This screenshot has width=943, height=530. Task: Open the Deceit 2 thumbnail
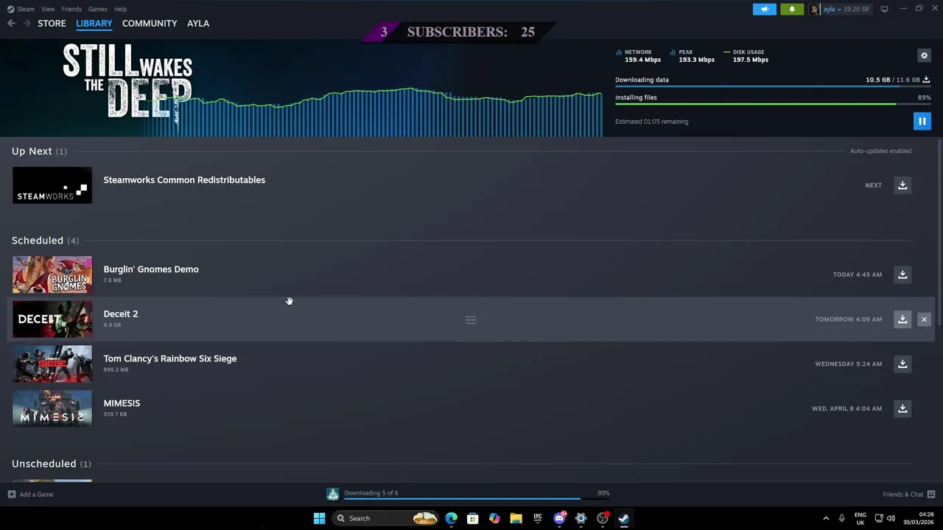click(x=52, y=319)
